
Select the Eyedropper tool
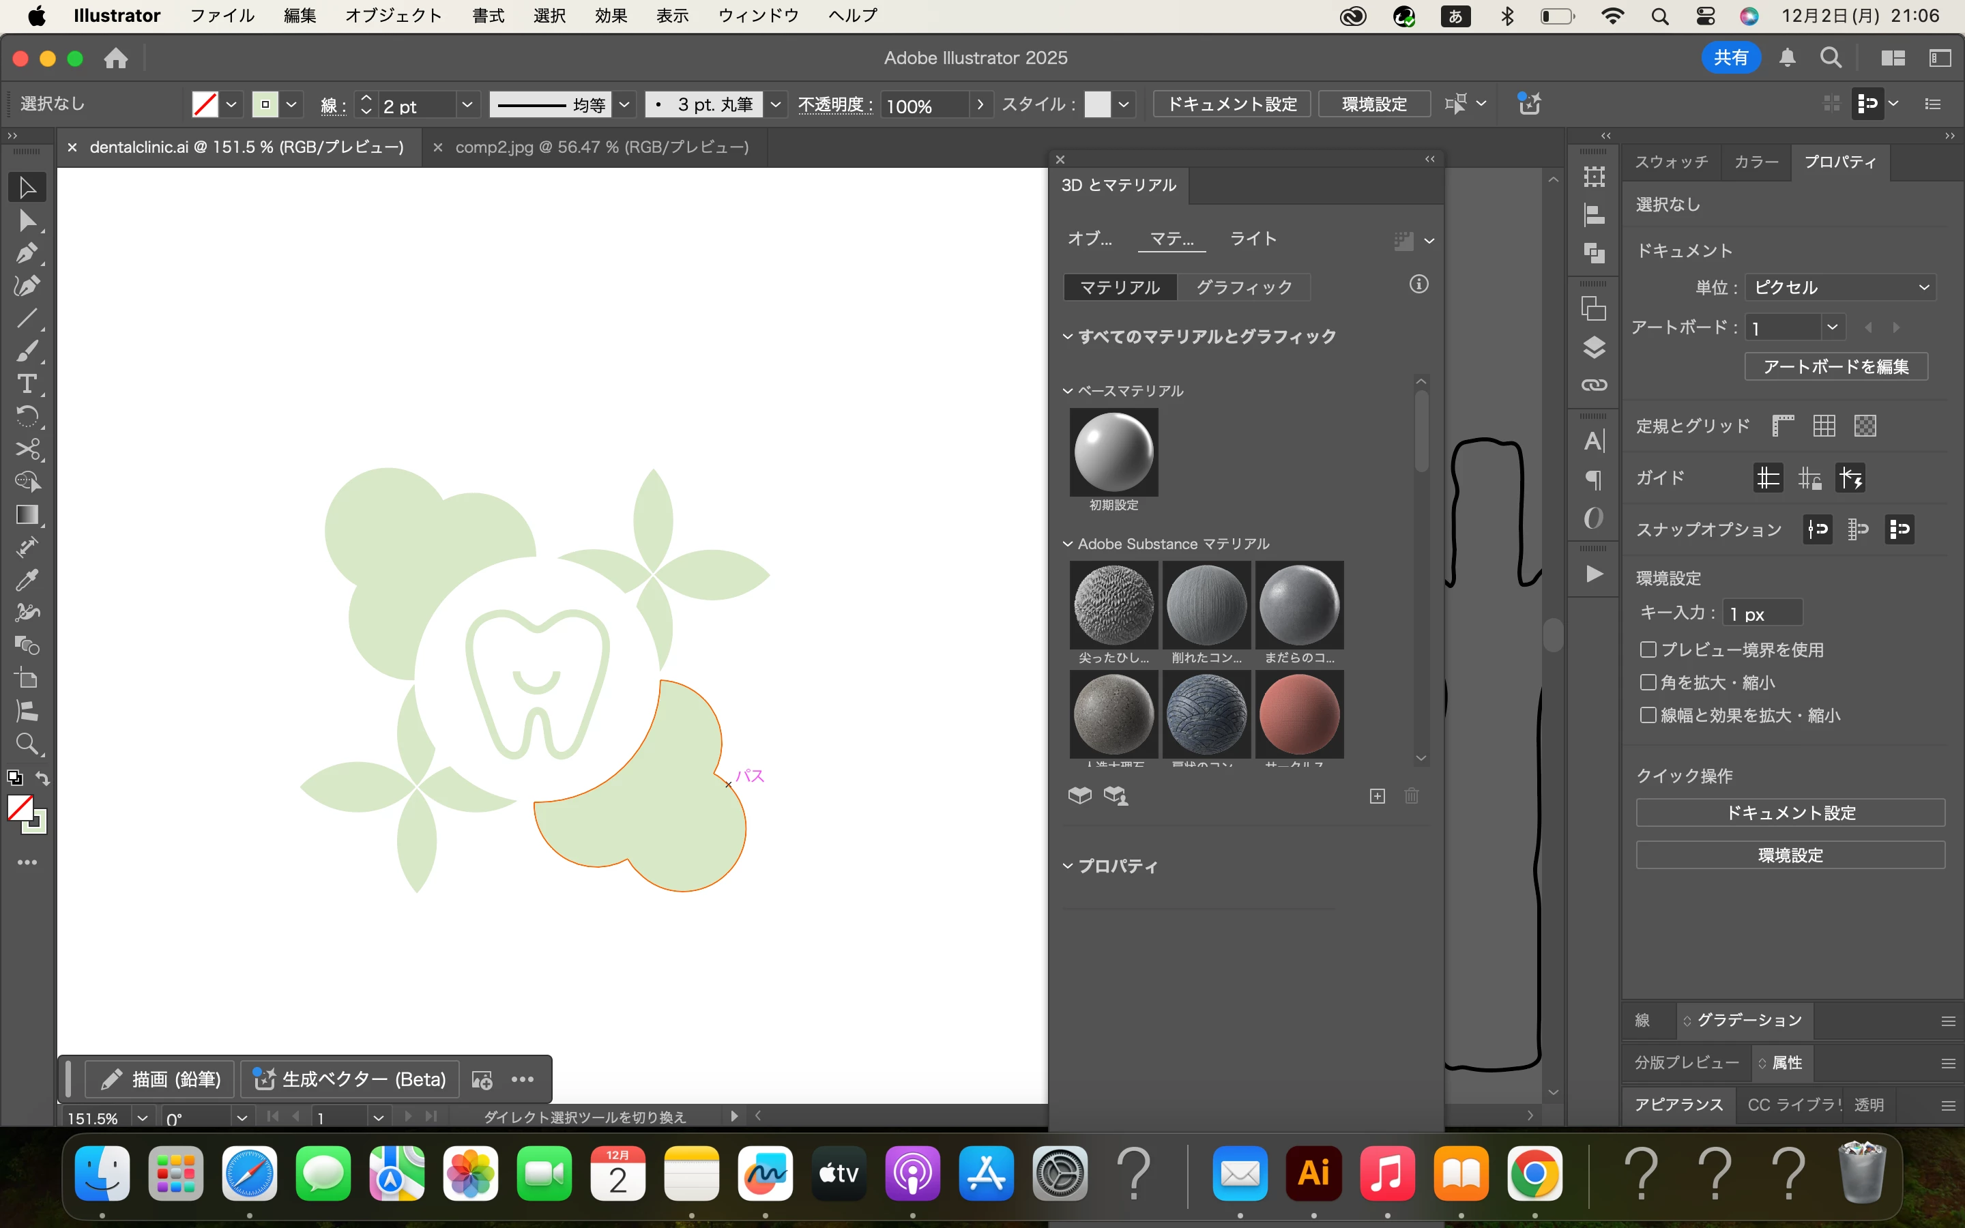coord(26,580)
